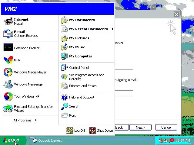This screenshot has width=194, height=145.
Task: Click the My Documents label
Action: [82, 20]
